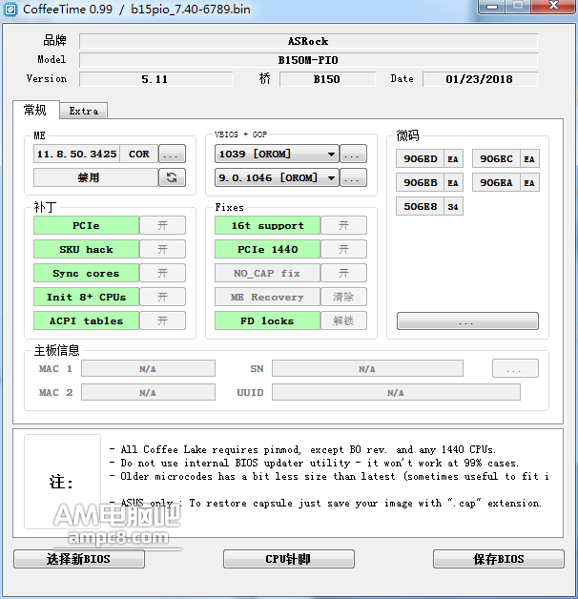The image size is (578, 599).
Task: Toggle the ACPI tables 开 button
Action: 162,320
